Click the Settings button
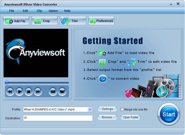The width and height of the screenshot is (185, 135). tap(107, 109)
